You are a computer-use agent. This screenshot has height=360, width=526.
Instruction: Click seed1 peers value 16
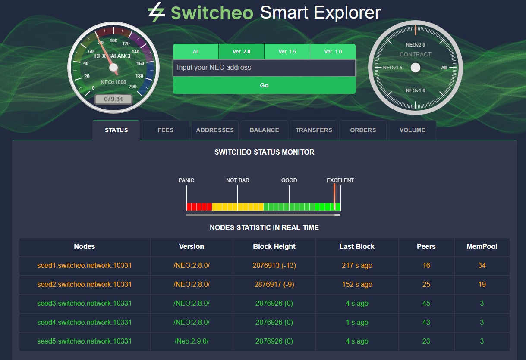(426, 266)
